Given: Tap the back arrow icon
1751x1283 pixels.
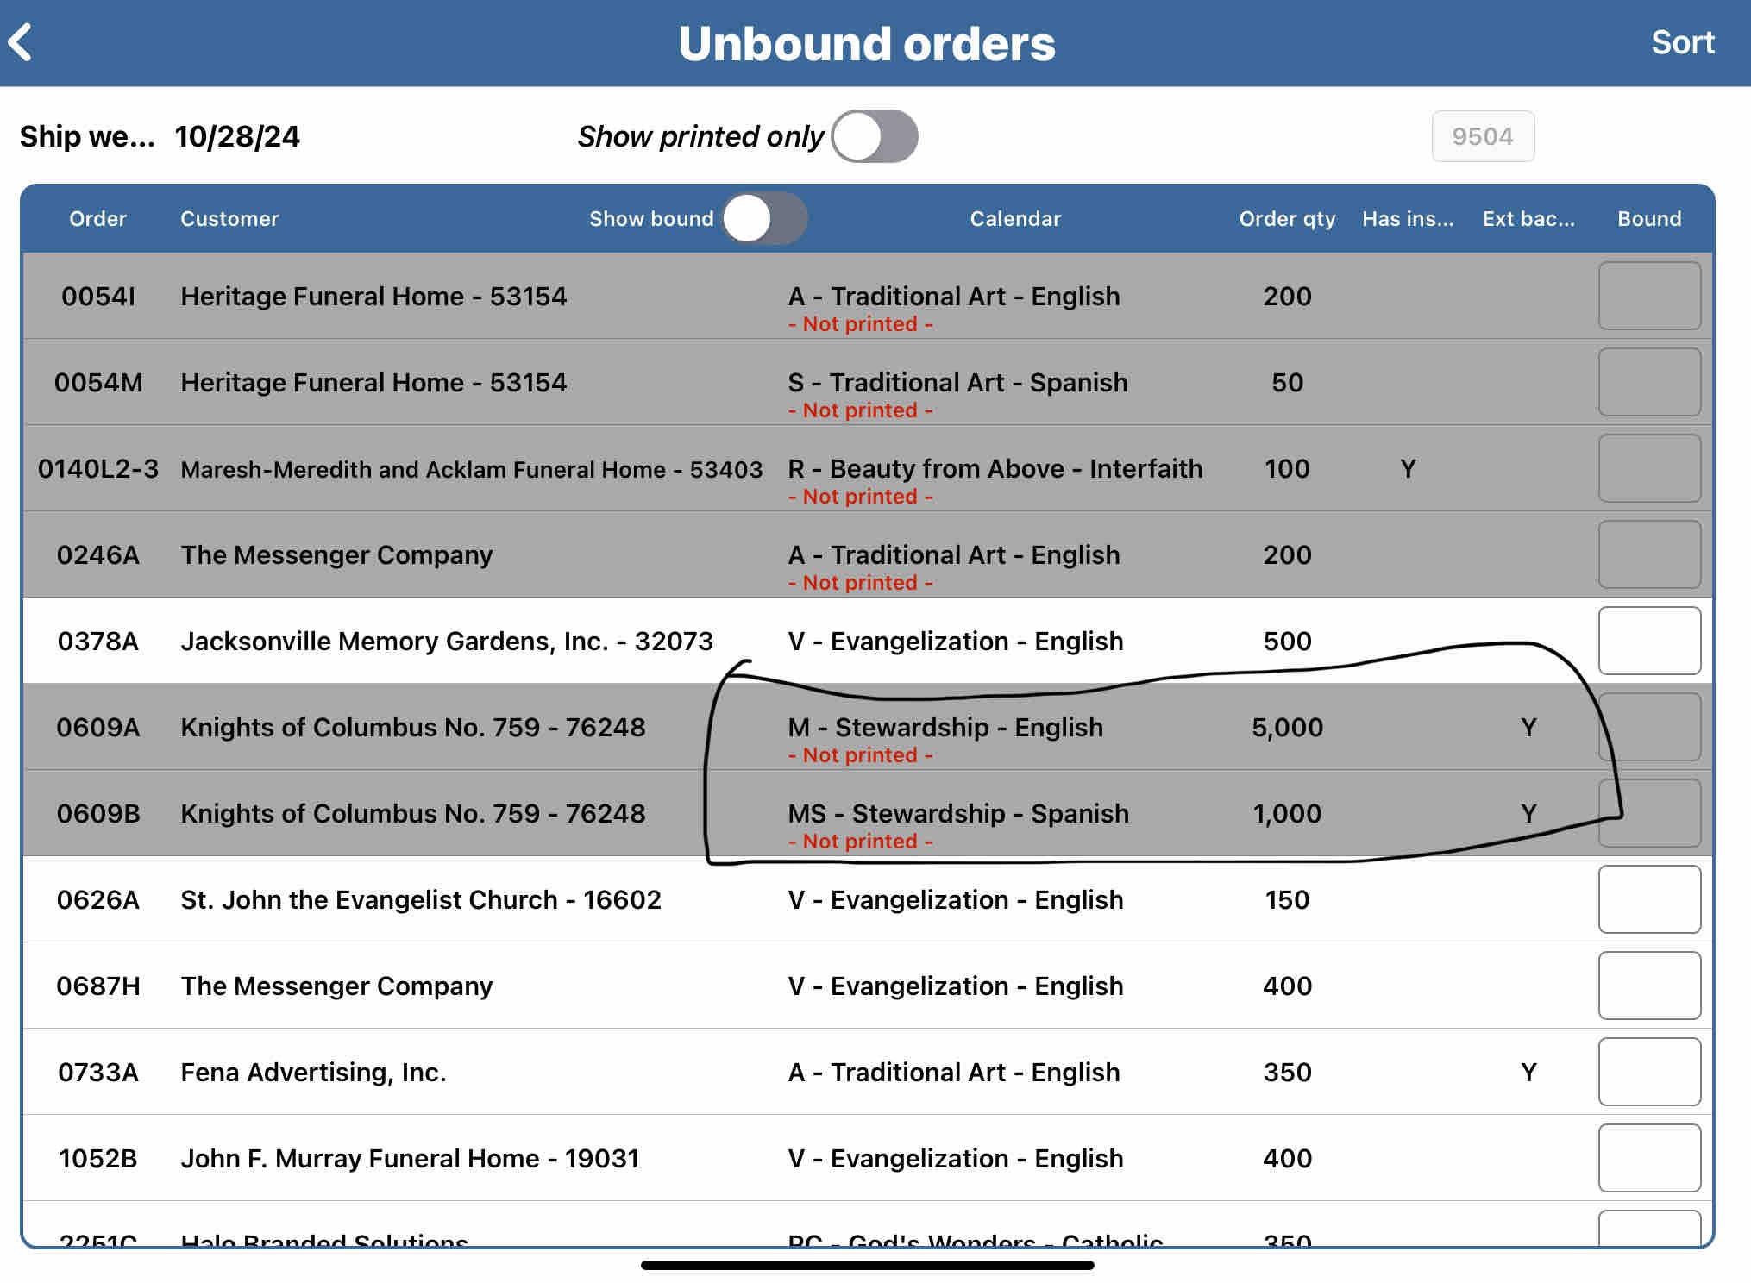Looking at the screenshot, I should pos(21,42).
